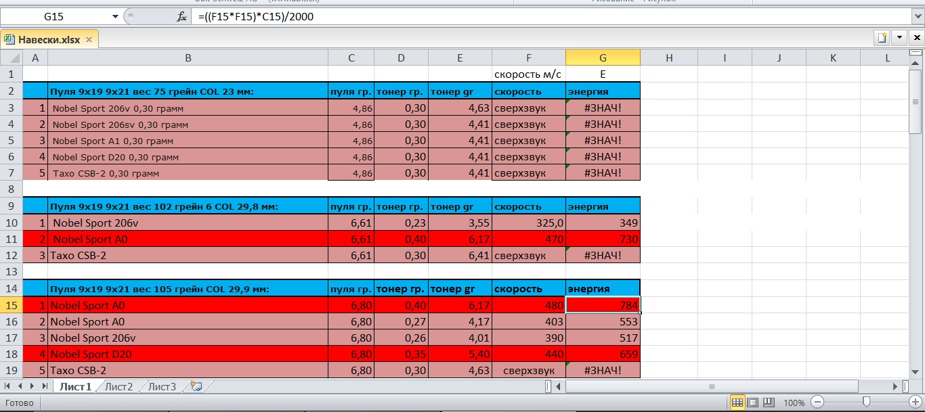Image resolution: width=925 pixels, height=412 pixels.
Task: Switch to Normal view mode
Action: [x=736, y=403]
